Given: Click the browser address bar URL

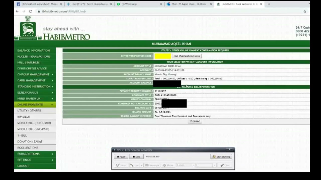Looking at the screenshot, I should (64, 11).
